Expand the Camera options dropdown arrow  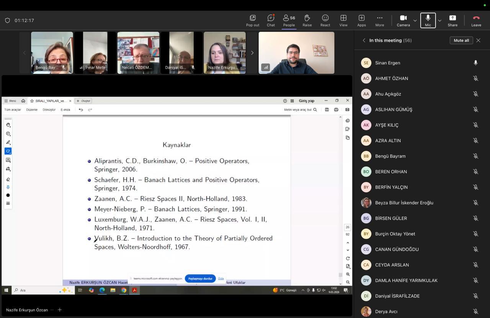point(415,21)
